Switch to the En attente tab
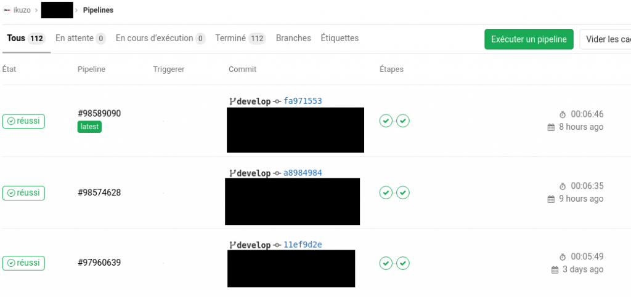Screen dimensions: 631x297 [x=81, y=39]
